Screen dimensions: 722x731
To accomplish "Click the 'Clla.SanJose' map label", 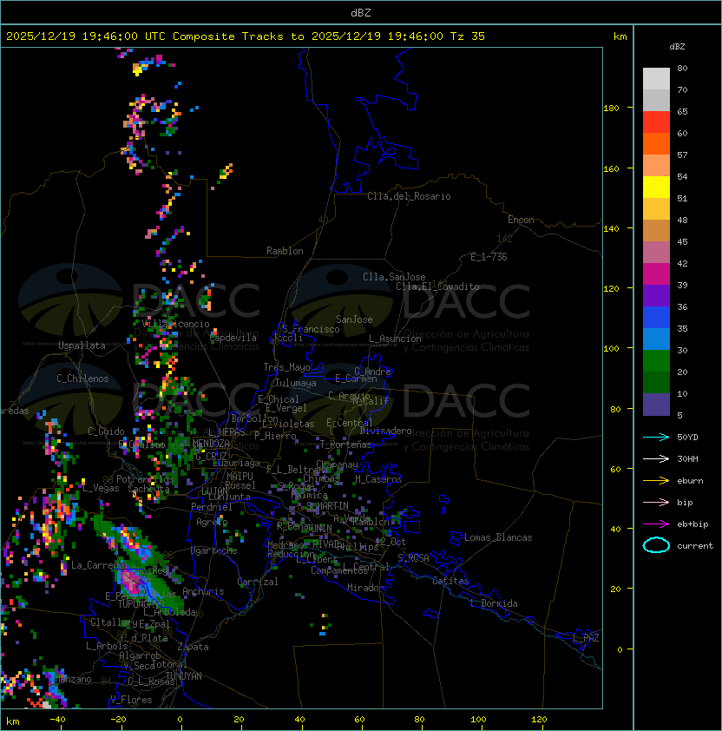I will coord(394,277).
